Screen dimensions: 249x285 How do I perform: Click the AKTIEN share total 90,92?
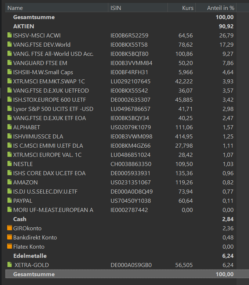(226, 26)
